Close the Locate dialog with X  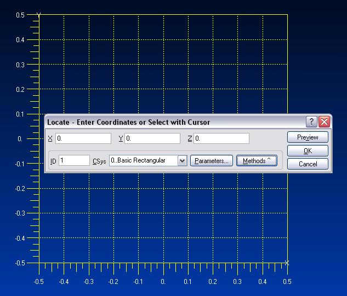(324, 121)
